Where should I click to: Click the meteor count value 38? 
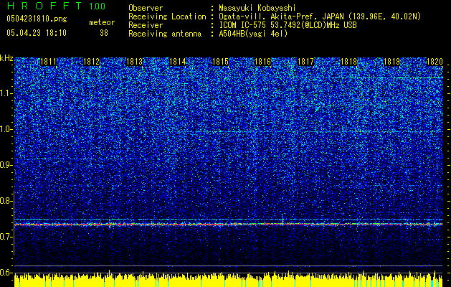tap(104, 33)
